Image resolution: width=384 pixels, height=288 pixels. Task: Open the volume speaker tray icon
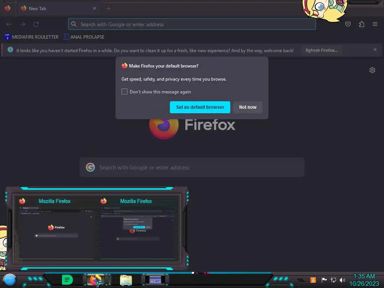pos(342,280)
